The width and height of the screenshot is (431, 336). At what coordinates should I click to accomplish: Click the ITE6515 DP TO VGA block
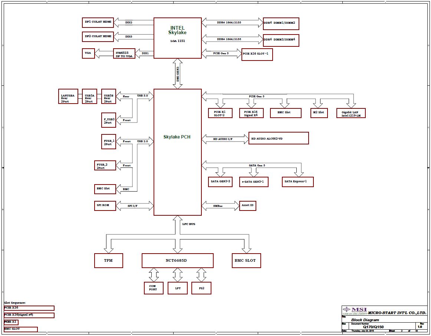(x=124, y=54)
